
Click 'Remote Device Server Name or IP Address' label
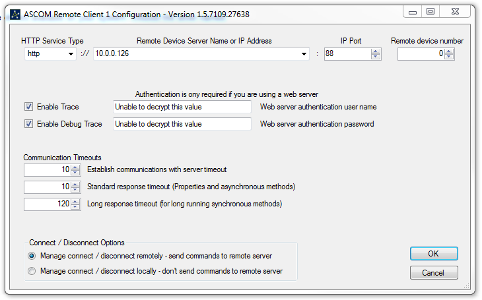pyautogui.click(x=204, y=41)
